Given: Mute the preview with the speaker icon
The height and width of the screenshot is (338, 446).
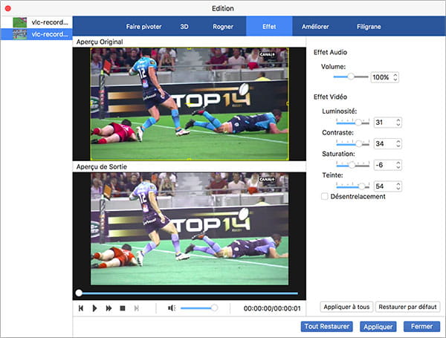Looking at the screenshot, I should tap(172, 308).
